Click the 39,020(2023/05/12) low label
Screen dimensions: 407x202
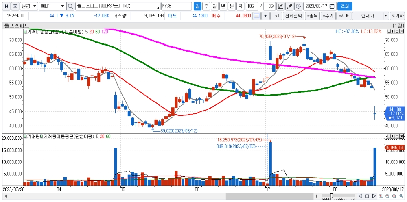click(x=179, y=131)
